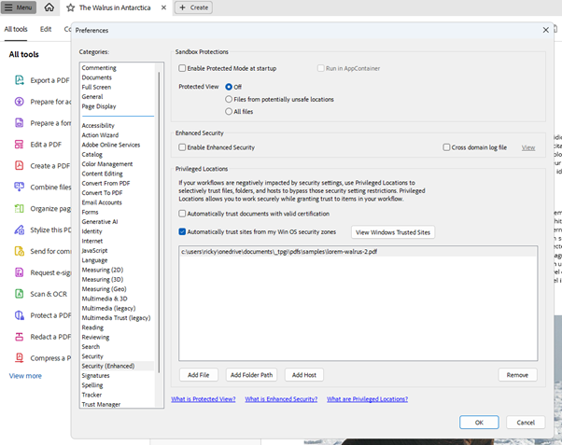Select Accessibility category

[98, 125]
